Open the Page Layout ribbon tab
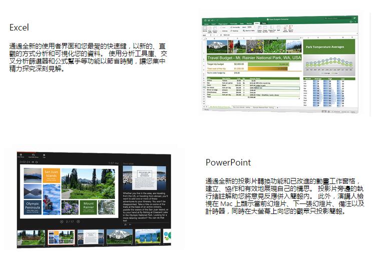The width and height of the screenshot is (372, 261). point(223,24)
